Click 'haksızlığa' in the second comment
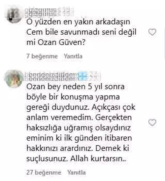 coord(44,128)
